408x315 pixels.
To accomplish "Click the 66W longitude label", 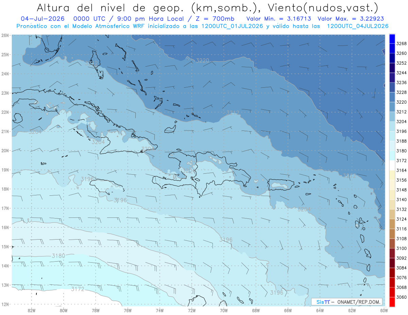I will click(x=288, y=310).
